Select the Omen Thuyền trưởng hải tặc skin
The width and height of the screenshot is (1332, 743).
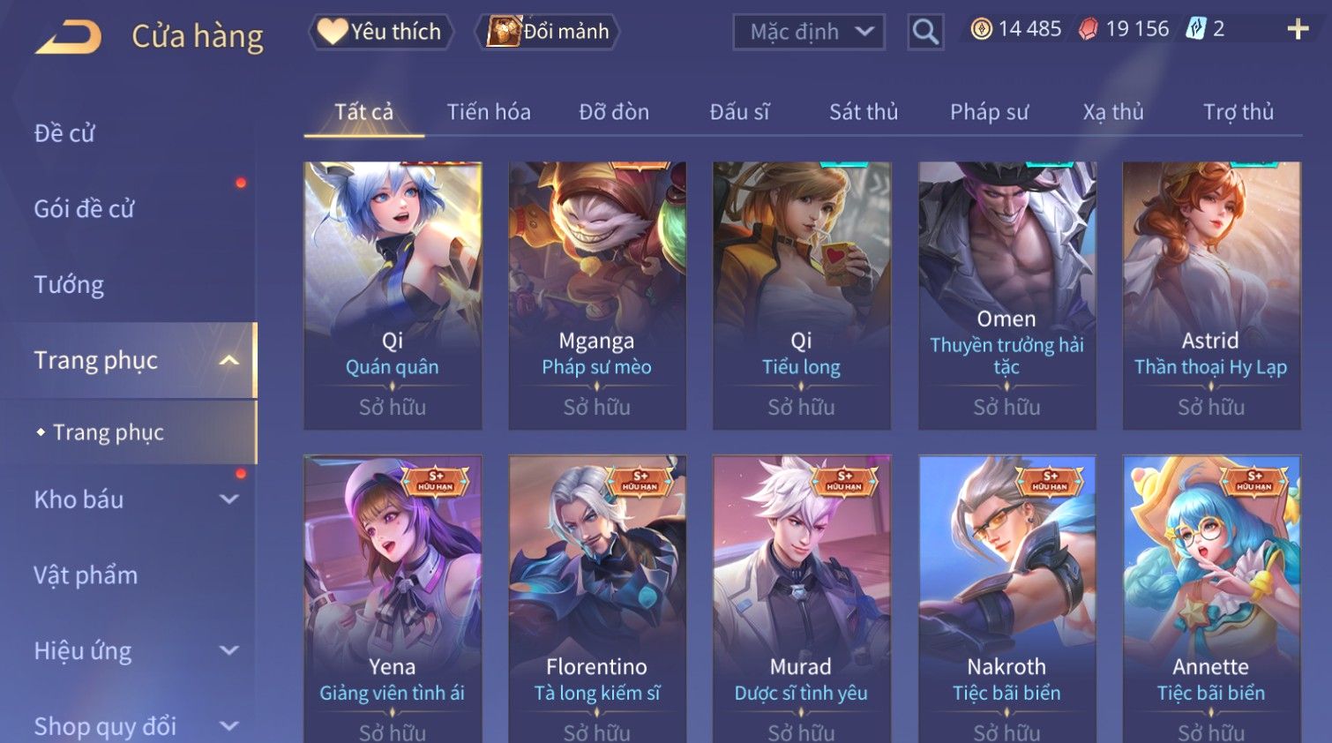[1006, 296]
